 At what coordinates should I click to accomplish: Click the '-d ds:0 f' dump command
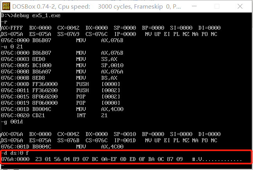tap(15, 153)
